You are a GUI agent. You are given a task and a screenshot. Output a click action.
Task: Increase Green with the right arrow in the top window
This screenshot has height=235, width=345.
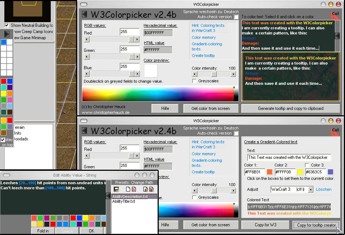tap(137, 57)
